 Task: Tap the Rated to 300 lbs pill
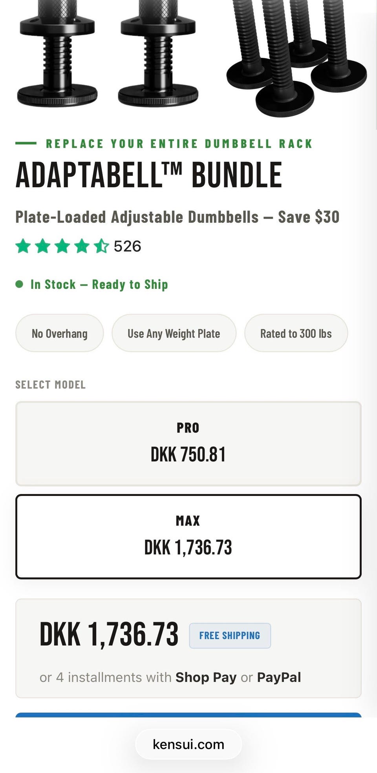point(296,333)
